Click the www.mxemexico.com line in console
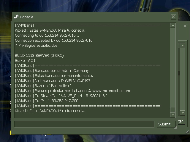Viewport: 190px width, 142px height. pos(72,91)
